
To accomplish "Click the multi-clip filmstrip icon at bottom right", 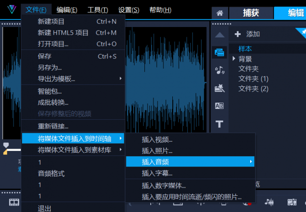I will [x=292, y=202].
